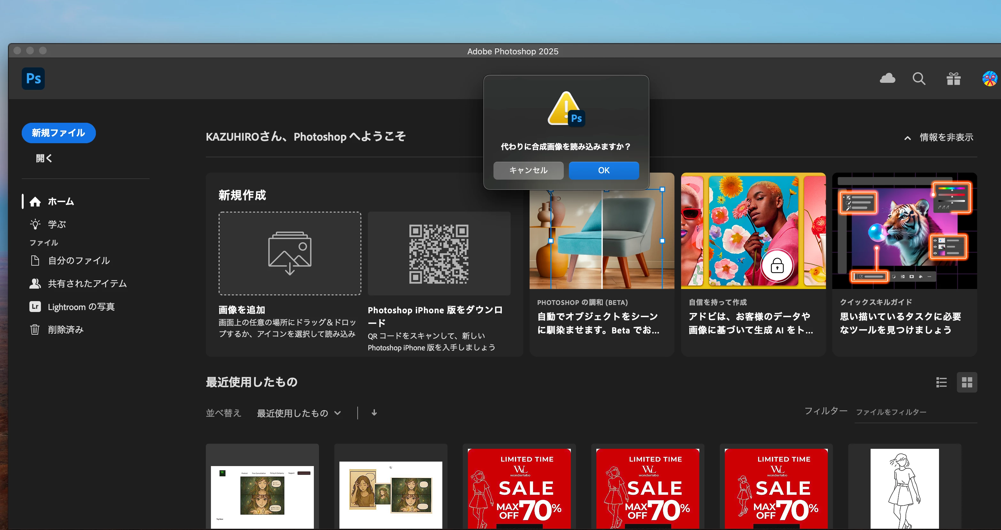
Task: Click the add image drop zone icon
Action: 290,253
